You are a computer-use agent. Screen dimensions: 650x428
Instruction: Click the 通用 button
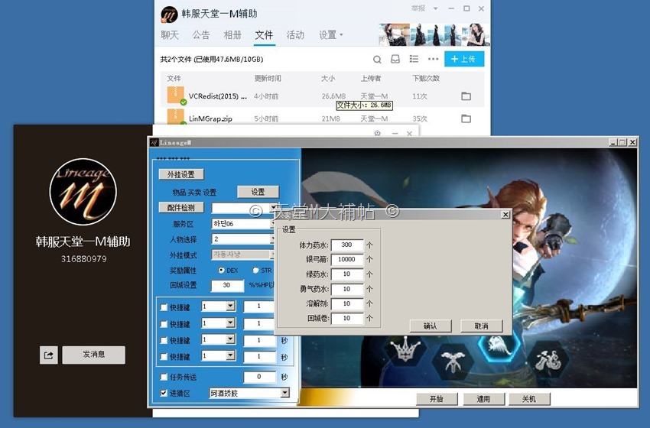tap(483, 399)
